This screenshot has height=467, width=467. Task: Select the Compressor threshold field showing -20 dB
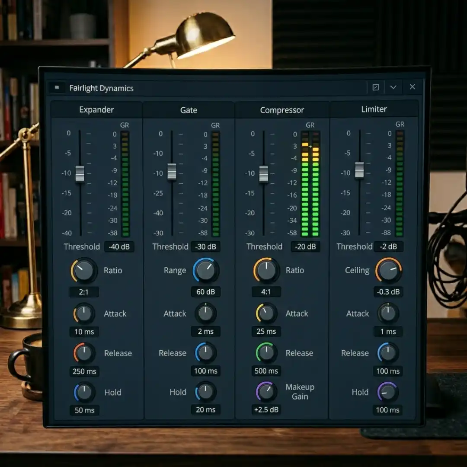305,246
